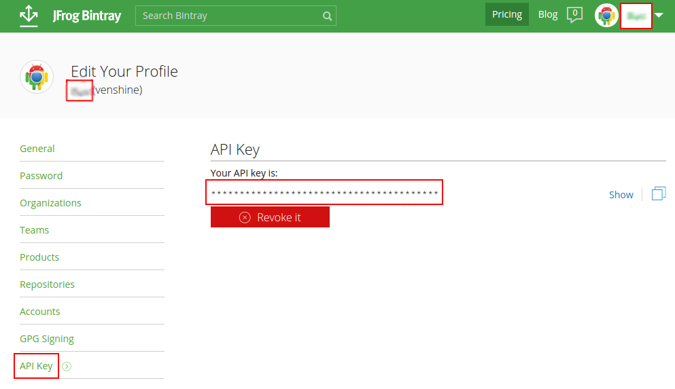Expand the user account dropdown arrow

click(659, 16)
